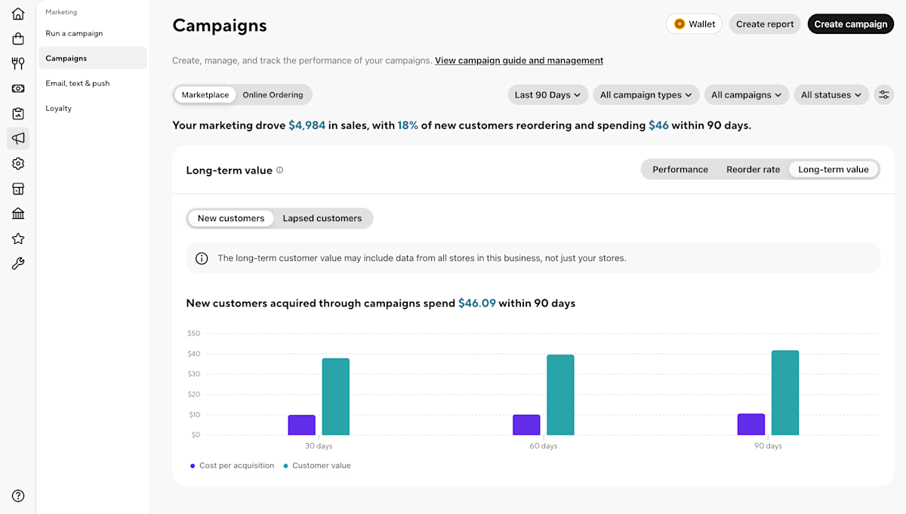Switch to the Reorder rate tab

click(x=753, y=169)
